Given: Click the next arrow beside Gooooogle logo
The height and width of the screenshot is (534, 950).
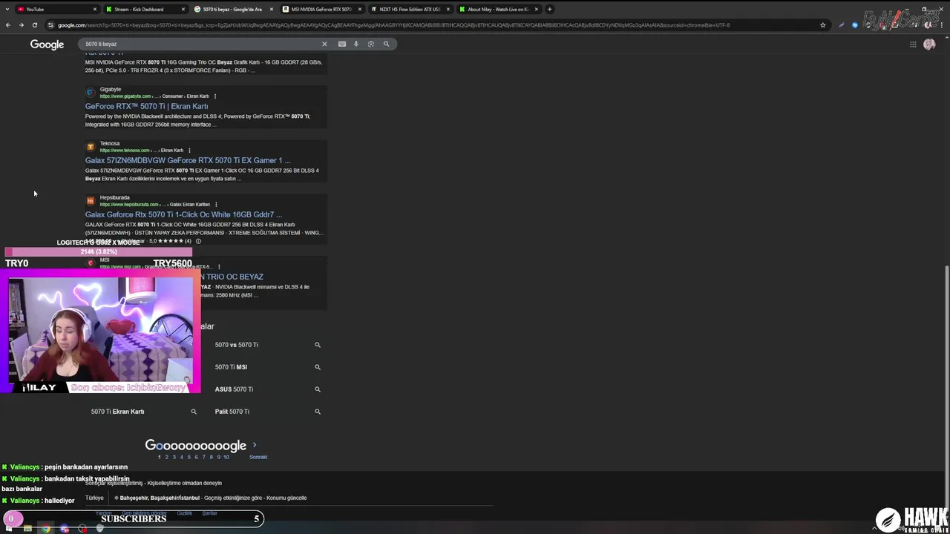Looking at the screenshot, I should (255, 445).
